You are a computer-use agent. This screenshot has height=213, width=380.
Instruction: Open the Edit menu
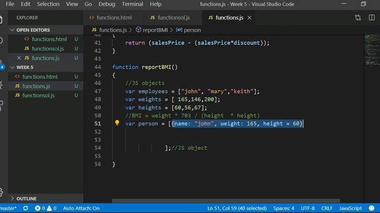pos(26,4)
